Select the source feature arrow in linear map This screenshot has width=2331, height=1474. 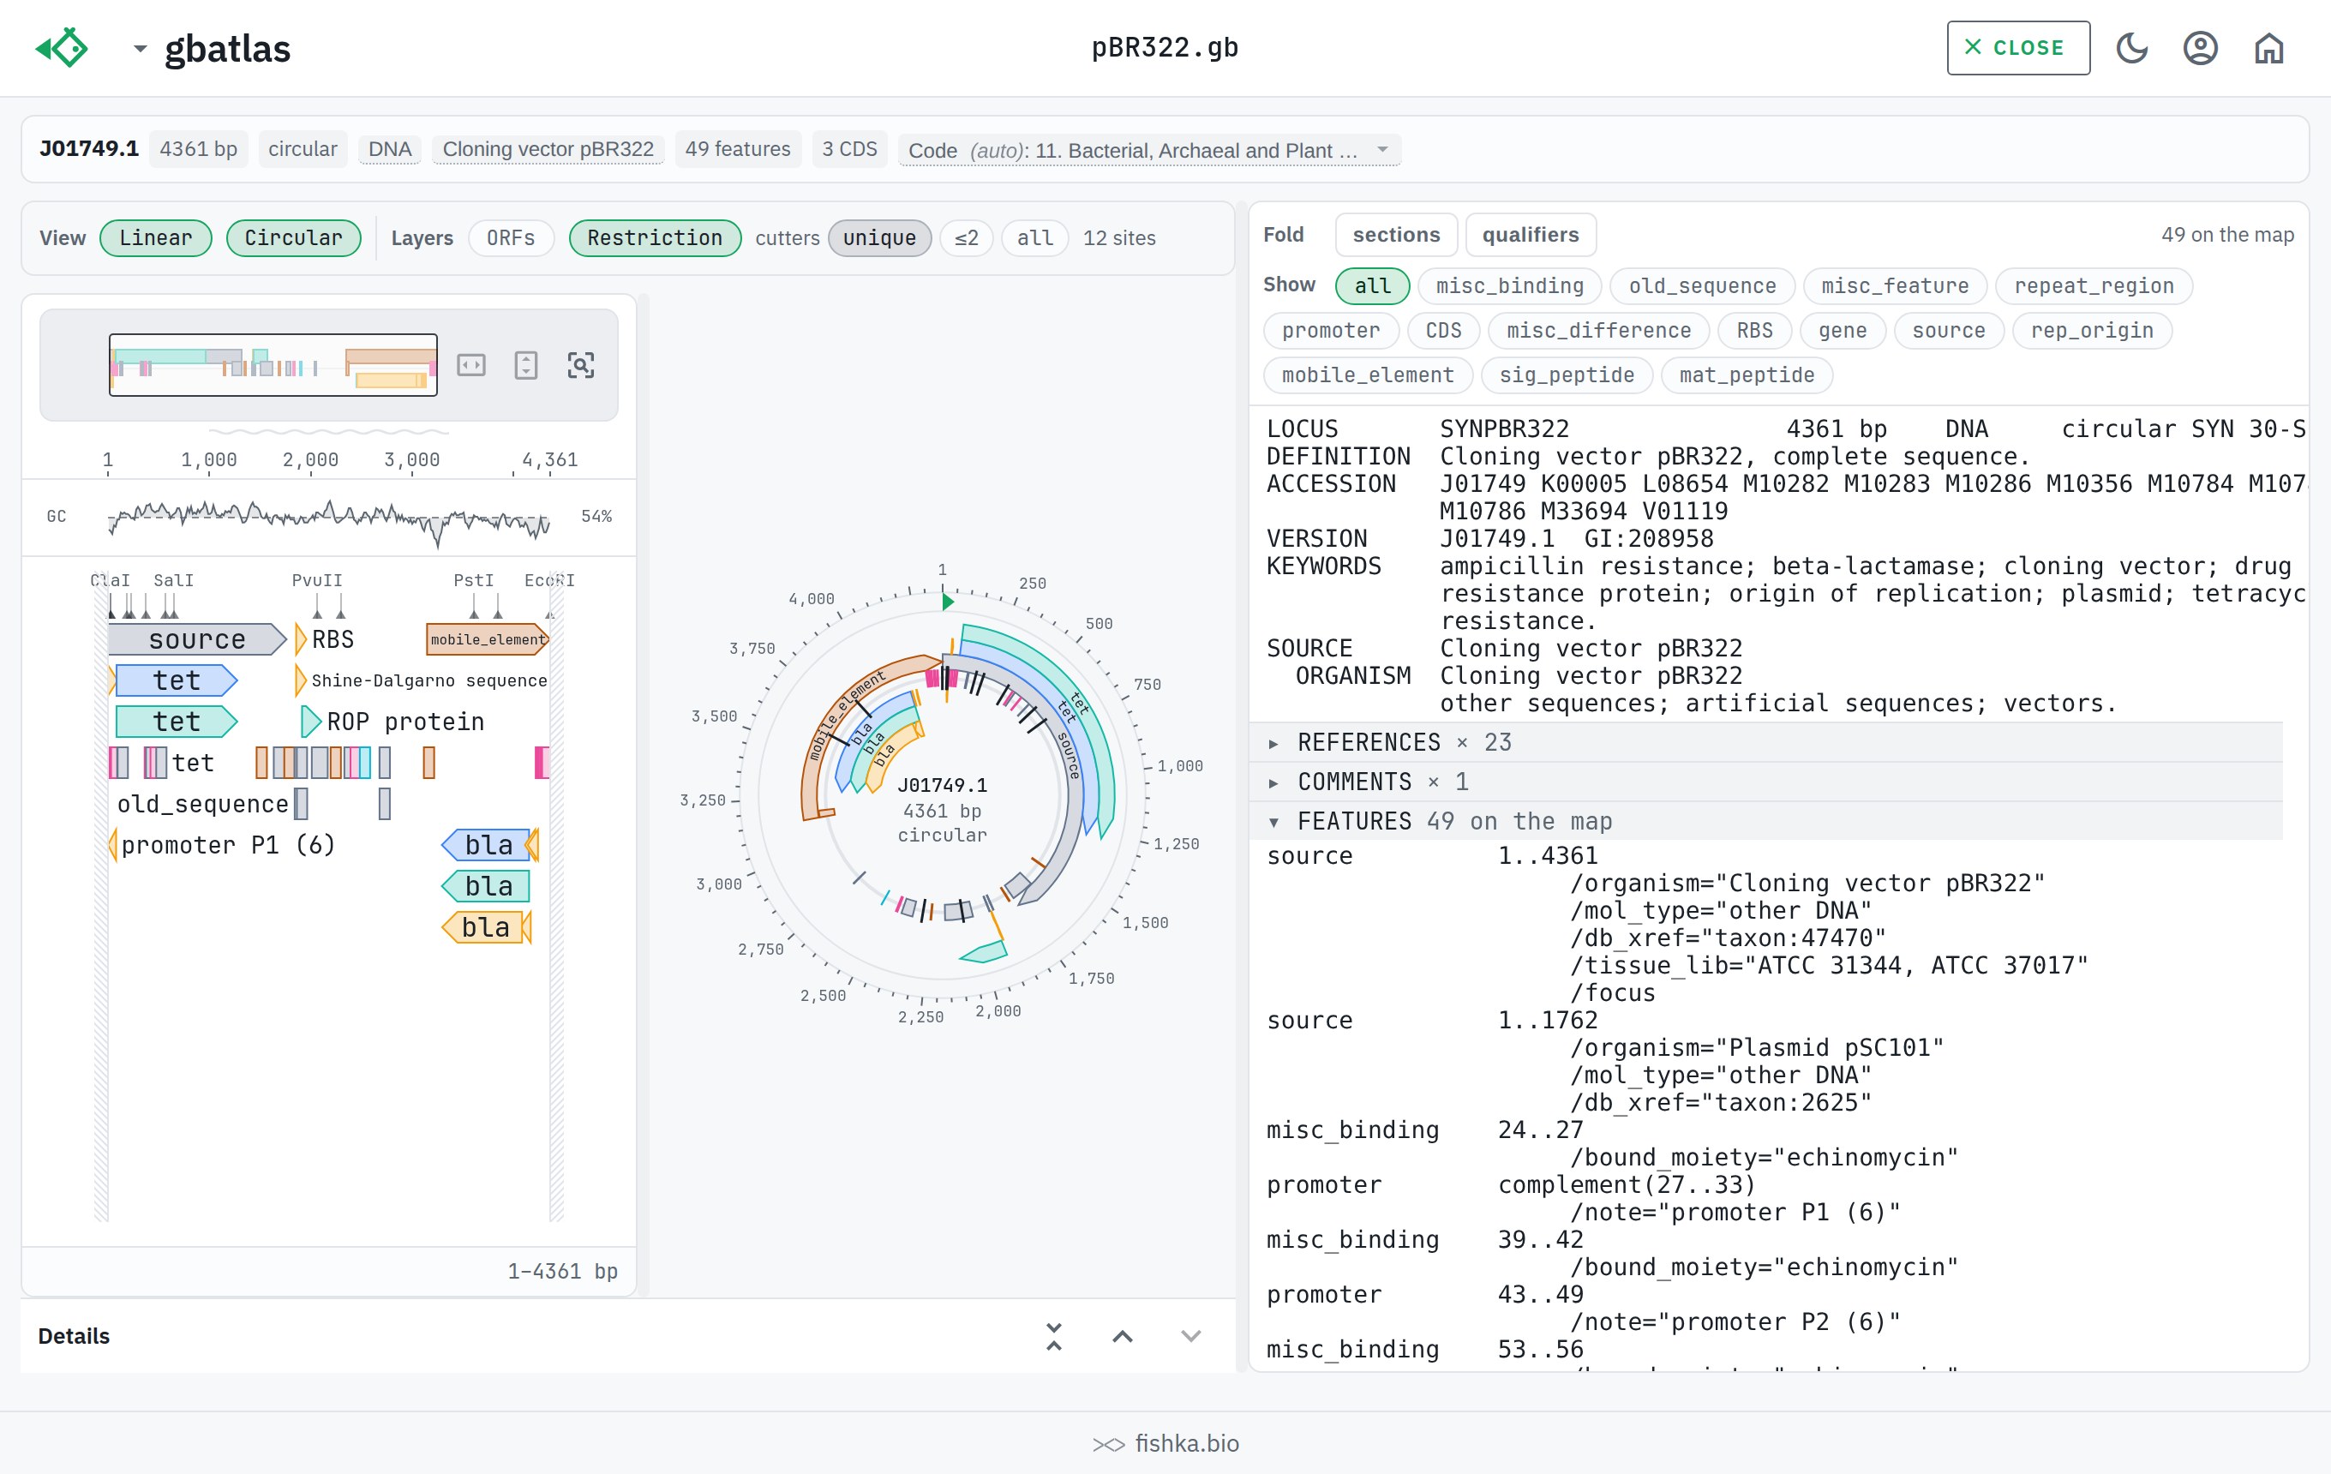coord(197,640)
